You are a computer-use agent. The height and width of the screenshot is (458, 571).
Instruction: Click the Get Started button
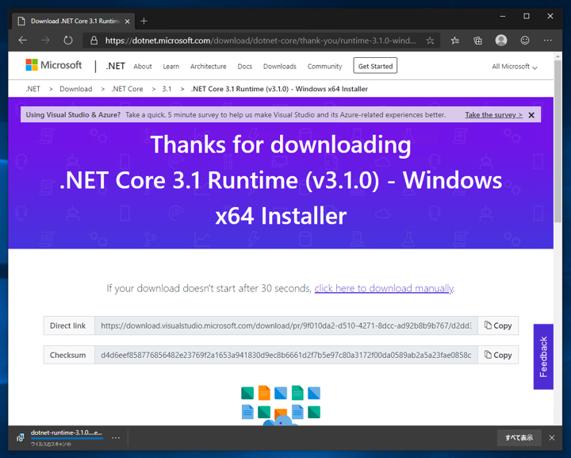pyautogui.click(x=375, y=66)
